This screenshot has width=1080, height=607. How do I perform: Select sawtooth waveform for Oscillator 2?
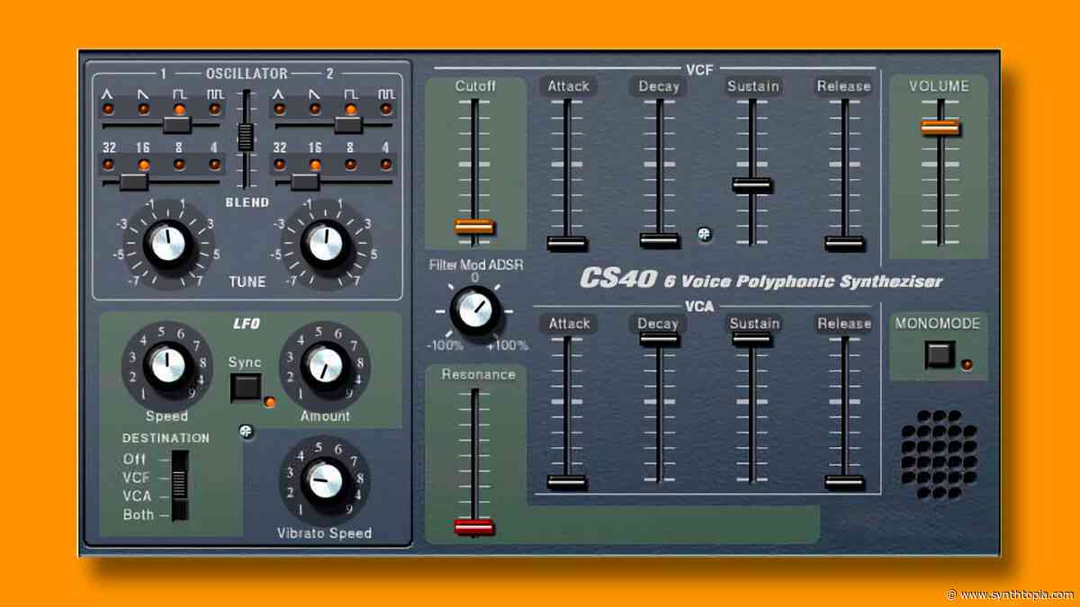pyautogui.click(x=316, y=109)
